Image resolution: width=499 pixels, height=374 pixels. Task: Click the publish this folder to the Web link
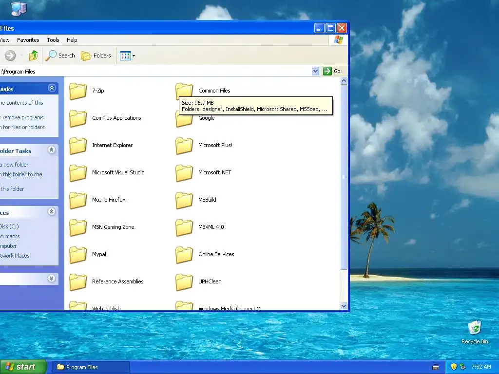point(21,174)
